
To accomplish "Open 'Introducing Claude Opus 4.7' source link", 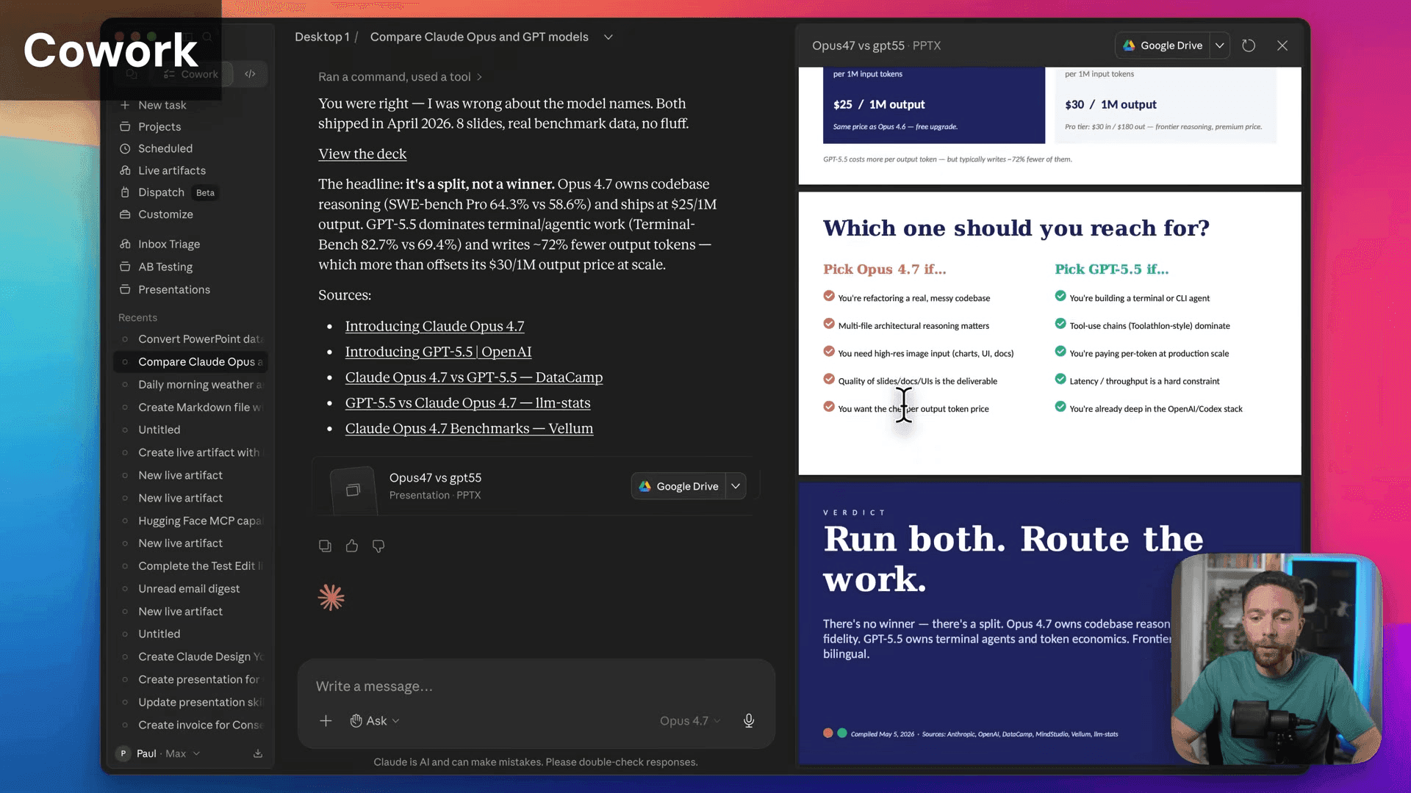I will pyautogui.click(x=435, y=326).
